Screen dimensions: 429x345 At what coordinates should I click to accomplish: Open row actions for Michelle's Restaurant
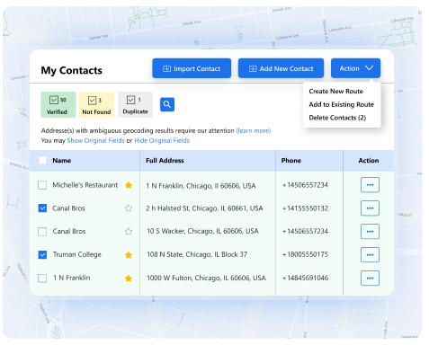tap(370, 185)
